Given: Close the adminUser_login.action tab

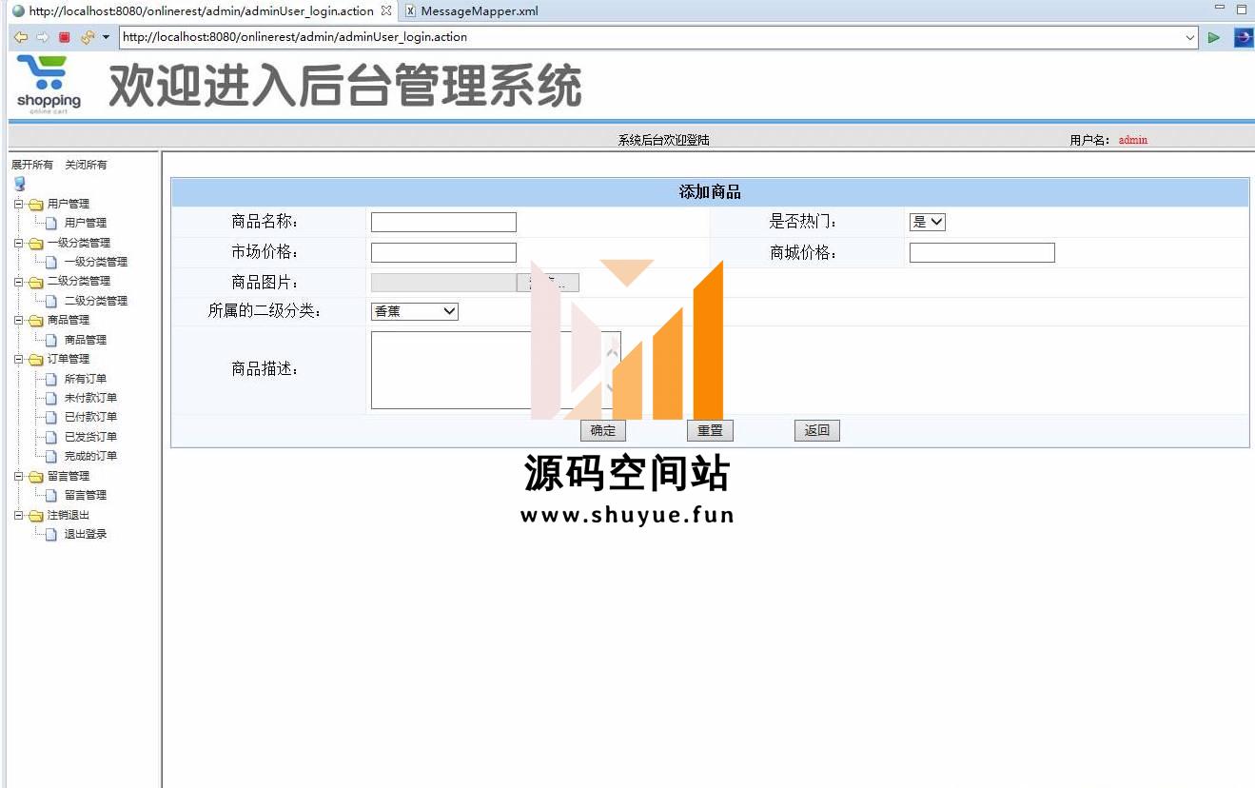Looking at the screenshot, I should click(x=386, y=10).
